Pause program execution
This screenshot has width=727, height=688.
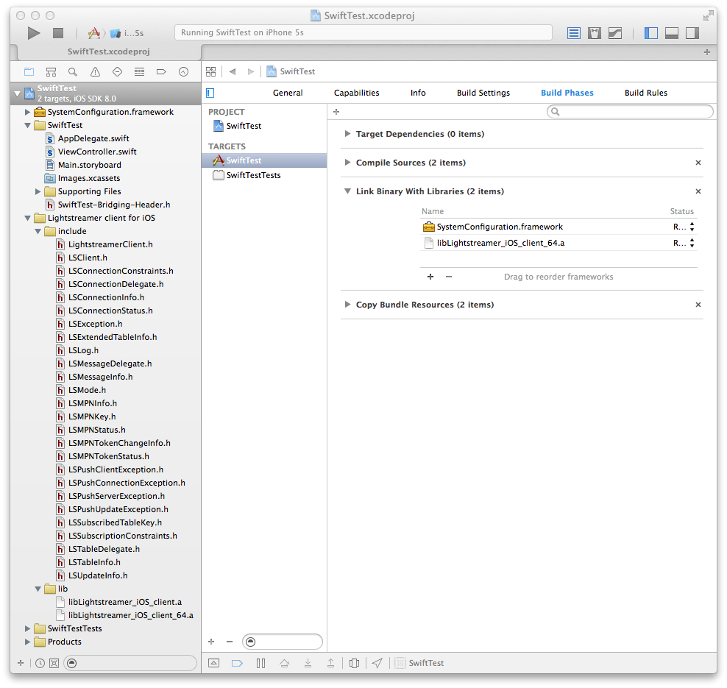tap(261, 663)
